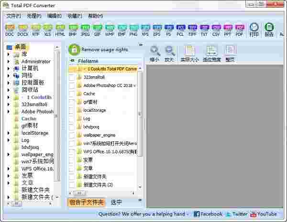This screenshot has height=222, width=287.
Task: Convert to JPEG icon
Action: coord(85,30)
